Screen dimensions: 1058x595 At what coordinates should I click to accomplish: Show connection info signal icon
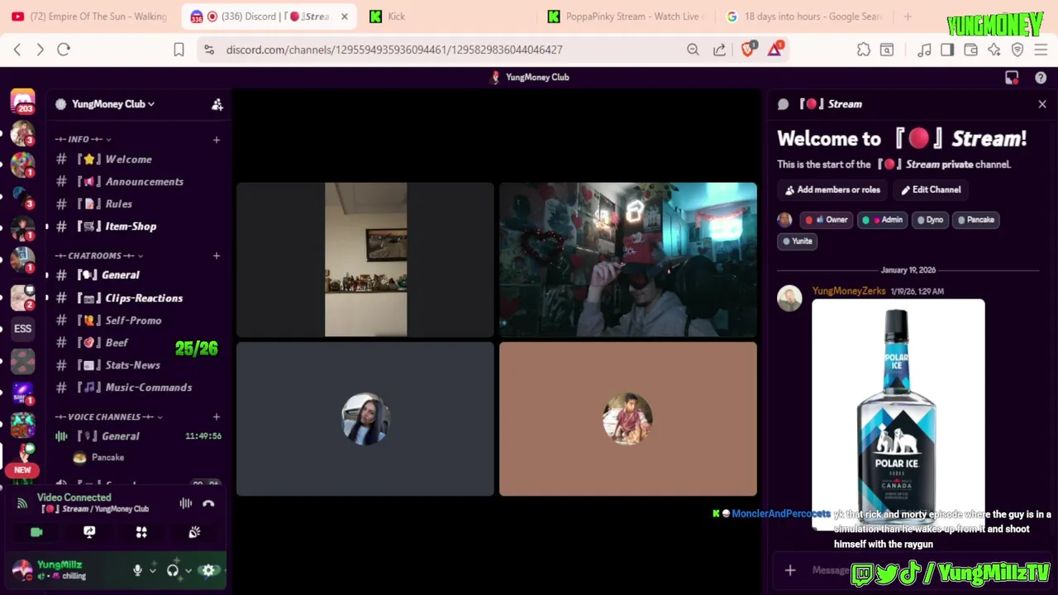[x=22, y=502]
